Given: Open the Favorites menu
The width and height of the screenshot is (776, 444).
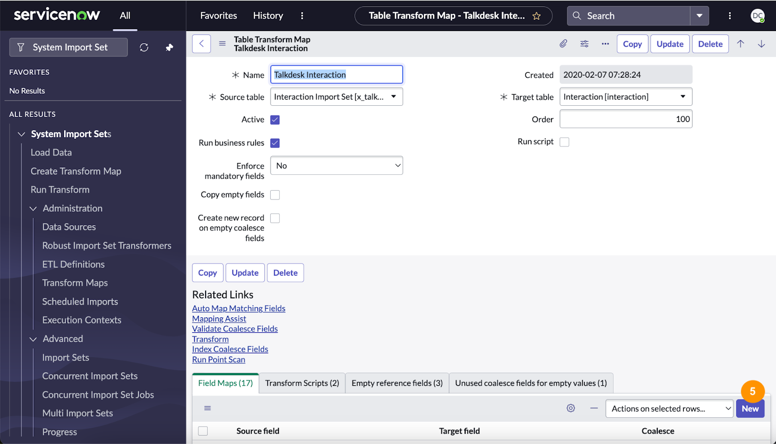Looking at the screenshot, I should pos(219,16).
